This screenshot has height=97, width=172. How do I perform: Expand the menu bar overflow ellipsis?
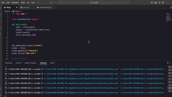click(x=38, y=2)
